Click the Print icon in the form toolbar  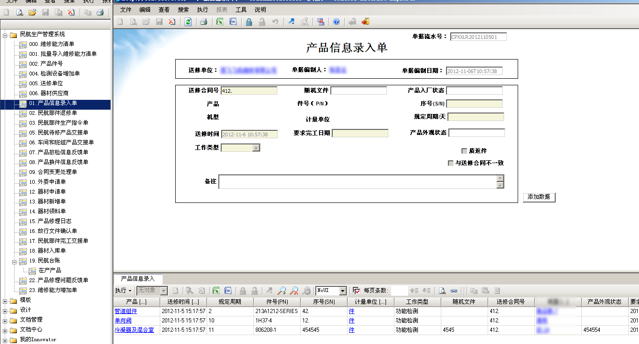tap(203, 22)
